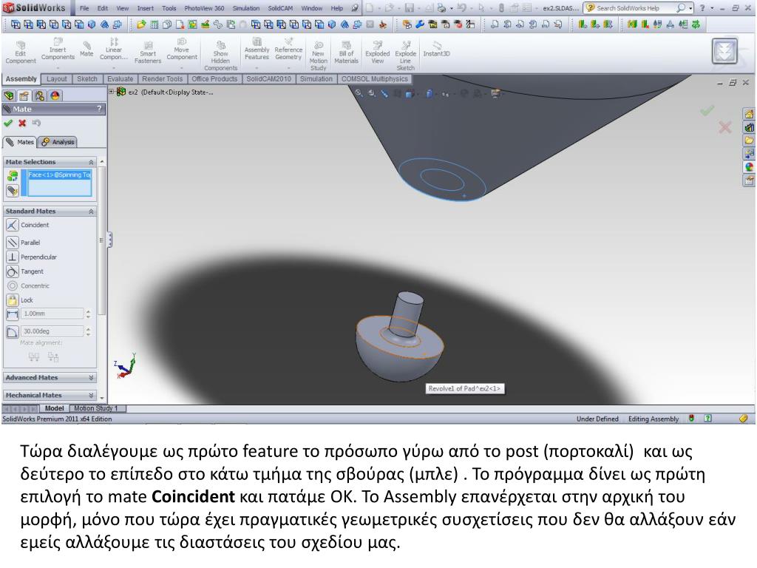Viewport: 757px width, 568px height.
Task: Select the Mate tool in ribbon
Action: (x=87, y=49)
